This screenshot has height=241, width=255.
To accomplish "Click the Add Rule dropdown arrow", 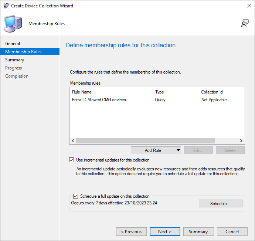I will [x=178, y=150].
